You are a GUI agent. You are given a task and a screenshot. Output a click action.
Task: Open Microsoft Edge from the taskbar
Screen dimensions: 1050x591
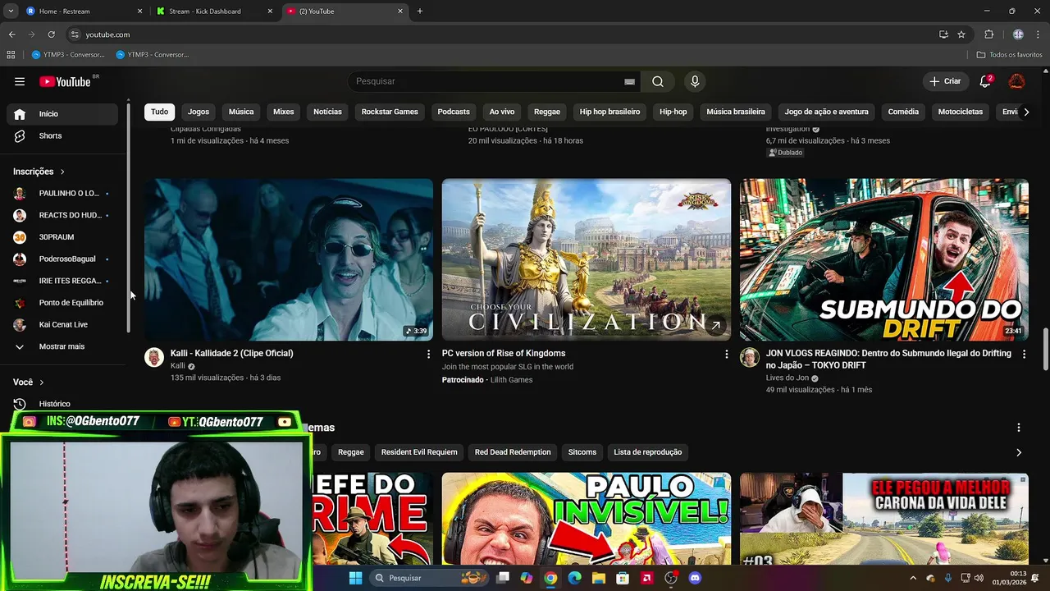[574, 578]
